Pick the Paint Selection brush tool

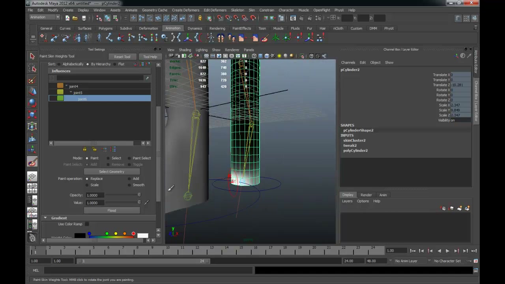(x=32, y=80)
